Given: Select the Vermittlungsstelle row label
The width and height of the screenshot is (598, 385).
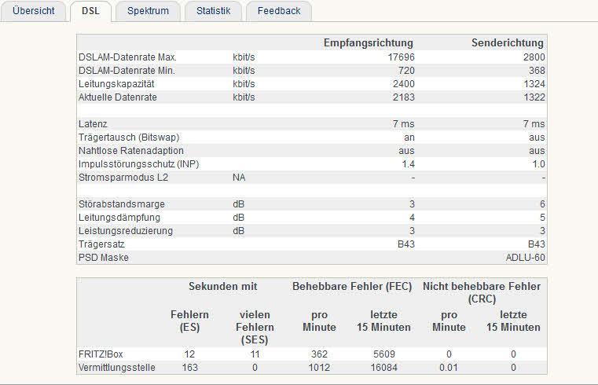Looking at the screenshot, I should (x=117, y=368).
